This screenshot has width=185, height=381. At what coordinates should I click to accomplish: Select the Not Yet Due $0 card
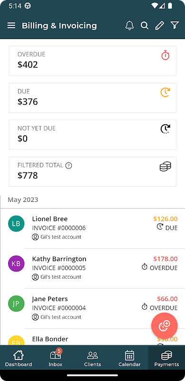(92, 135)
